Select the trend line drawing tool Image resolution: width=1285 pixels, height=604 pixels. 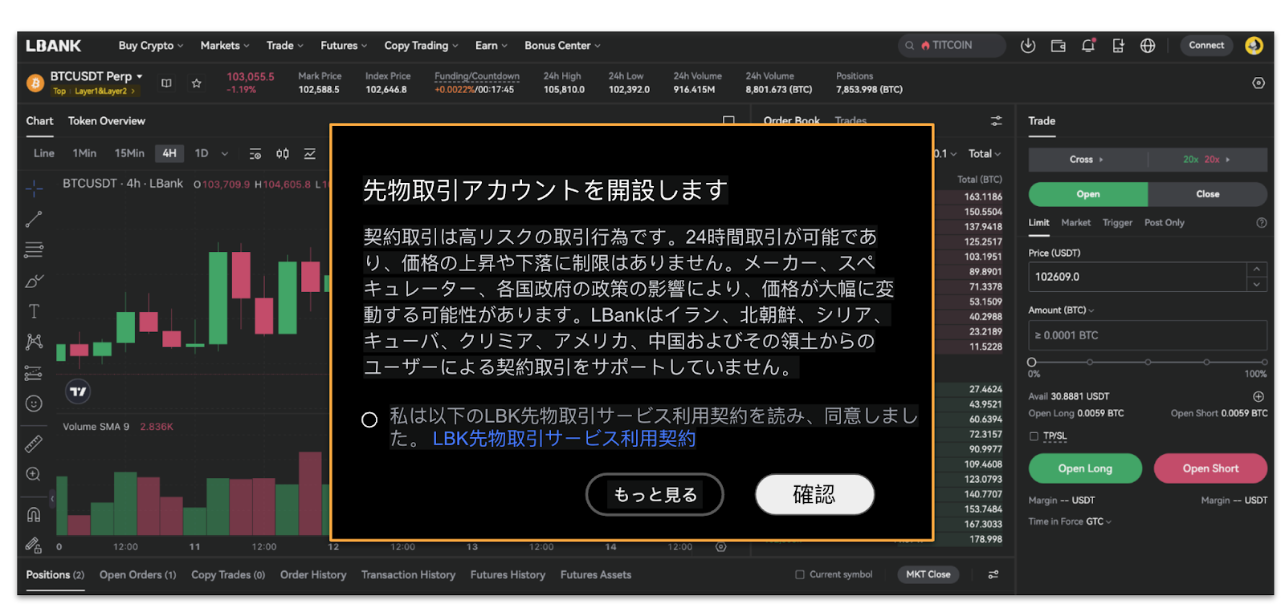point(34,219)
